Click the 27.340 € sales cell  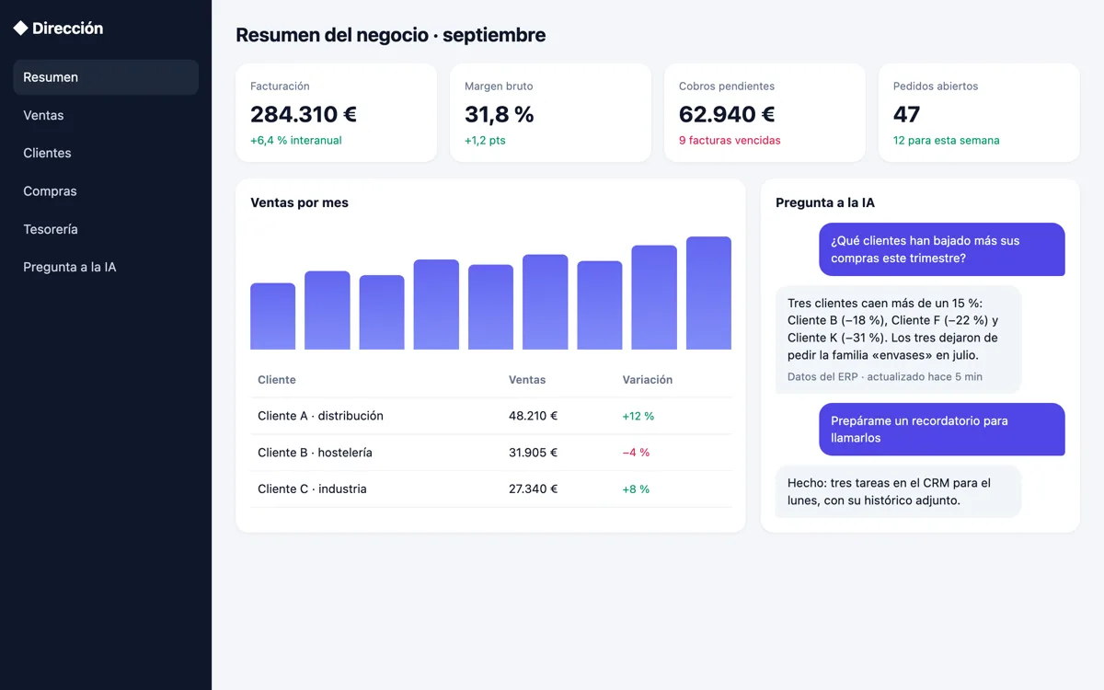[534, 489]
